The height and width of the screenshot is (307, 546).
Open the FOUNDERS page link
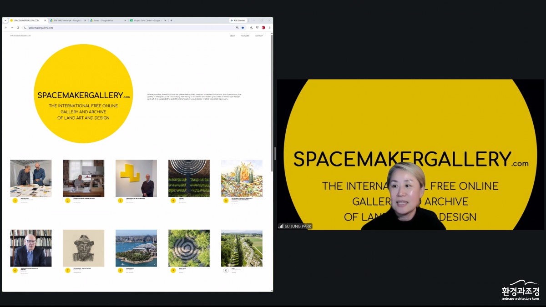pyautogui.click(x=245, y=35)
